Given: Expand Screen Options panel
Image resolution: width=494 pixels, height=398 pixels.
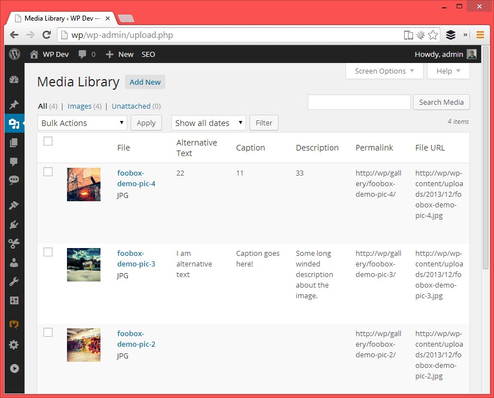Looking at the screenshot, I should pos(385,71).
